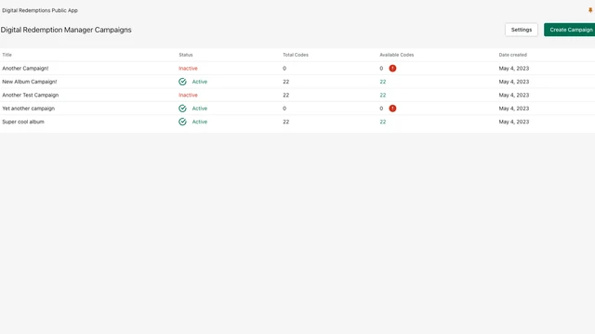Open Yet another campaign title
Image resolution: width=595 pixels, height=334 pixels.
coord(29,109)
